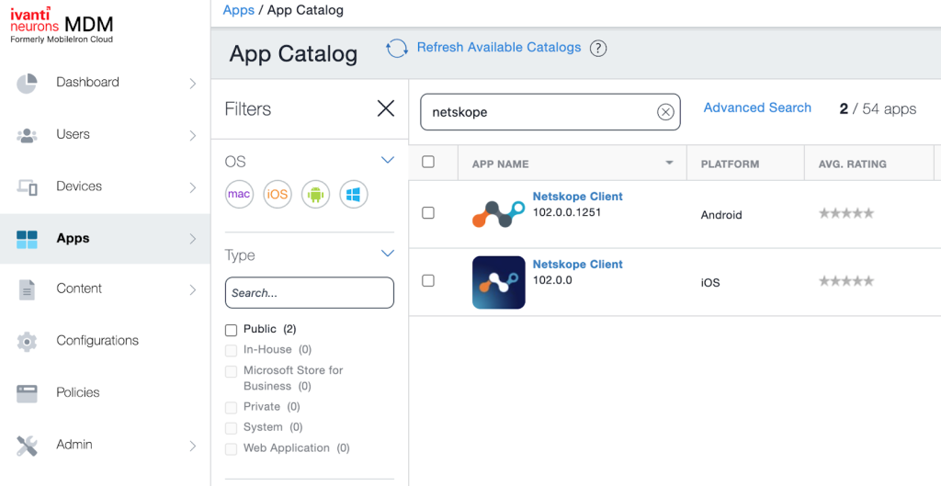This screenshot has width=941, height=486.
Task: Collapse the OS filter section
Action: [388, 160]
